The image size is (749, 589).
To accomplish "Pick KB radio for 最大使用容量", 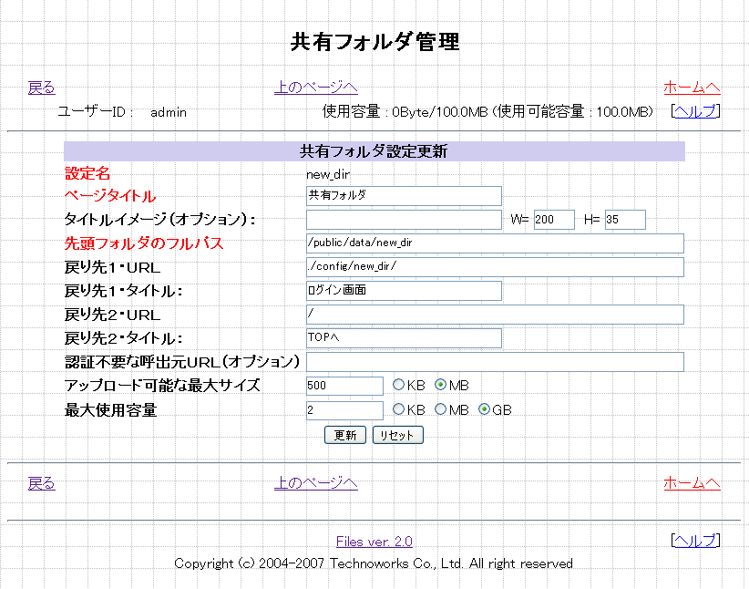I will click(398, 410).
